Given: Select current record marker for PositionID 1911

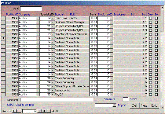Looking at the screenshot, I should point(3,38).
